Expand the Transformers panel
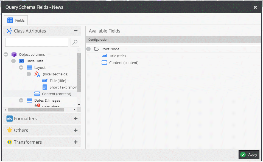Screen dimensions: 263x162 (x=76, y=142)
